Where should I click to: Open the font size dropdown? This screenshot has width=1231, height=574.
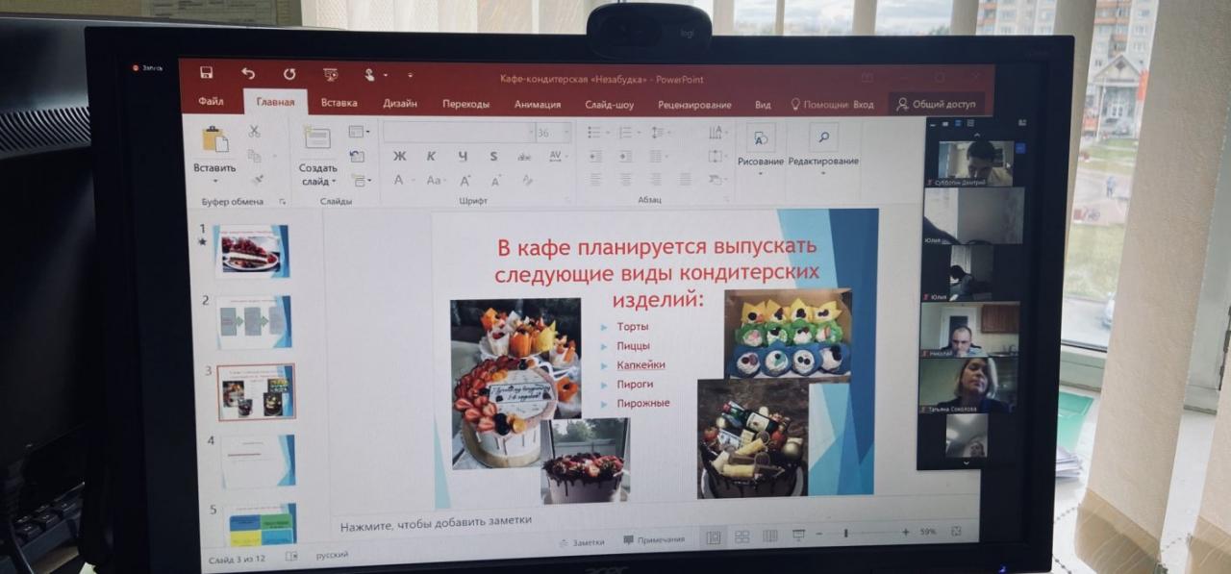click(x=565, y=133)
